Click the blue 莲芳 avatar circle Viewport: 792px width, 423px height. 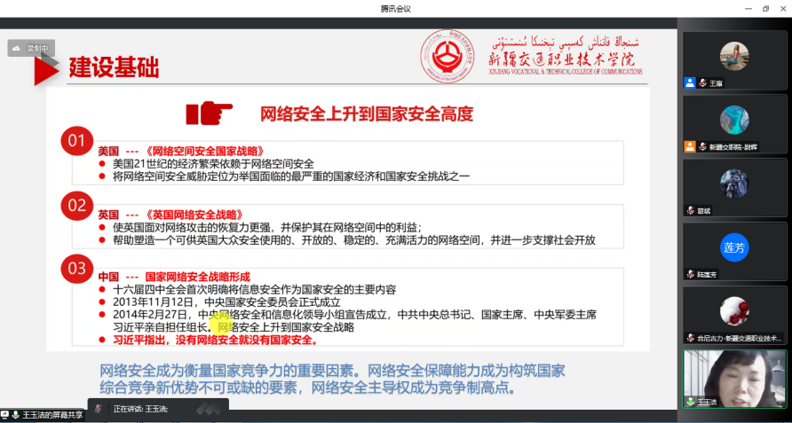pyautogui.click(x=733, y=247)
